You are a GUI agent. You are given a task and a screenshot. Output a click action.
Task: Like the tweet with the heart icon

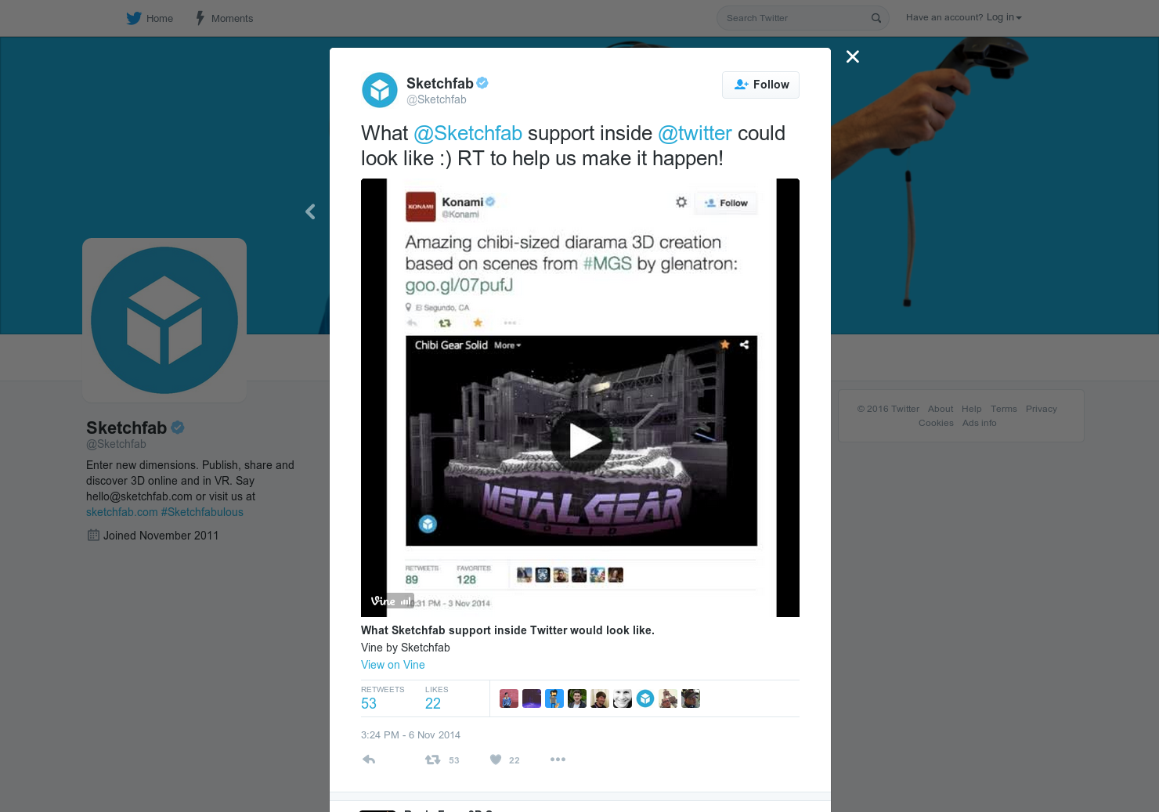495,759
